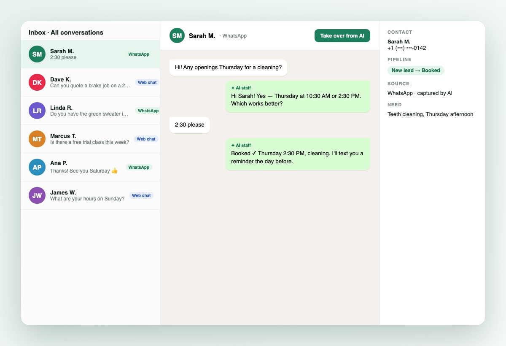Click the Web chat badge on Marcus T.'s row

pyautogui.click(x=146, y=139)
